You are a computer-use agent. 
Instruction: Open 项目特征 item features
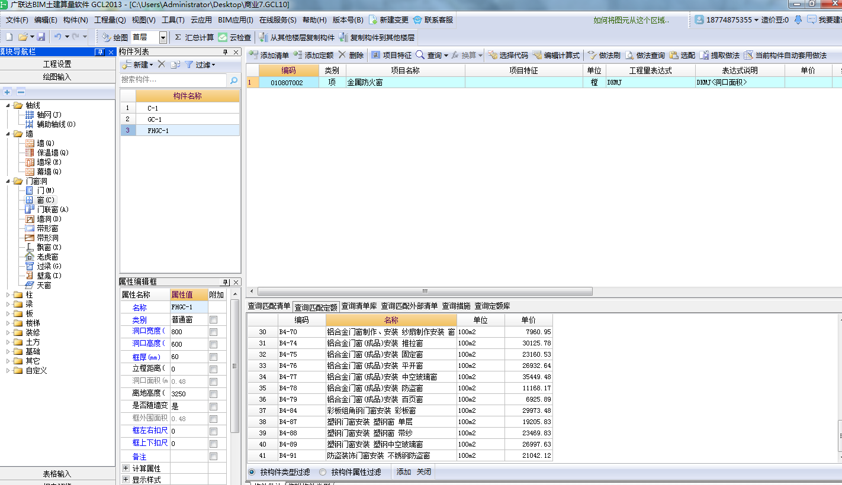(391, 55)
